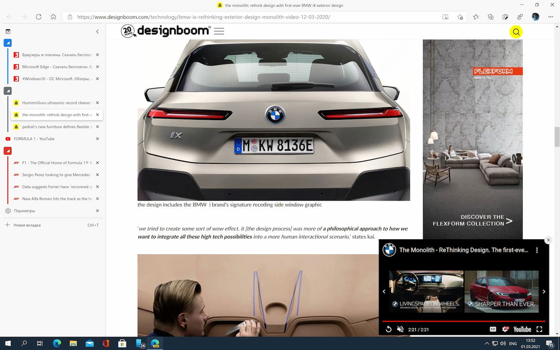
Task: Close the Браузеры и плагины tab
Action: 97,55
